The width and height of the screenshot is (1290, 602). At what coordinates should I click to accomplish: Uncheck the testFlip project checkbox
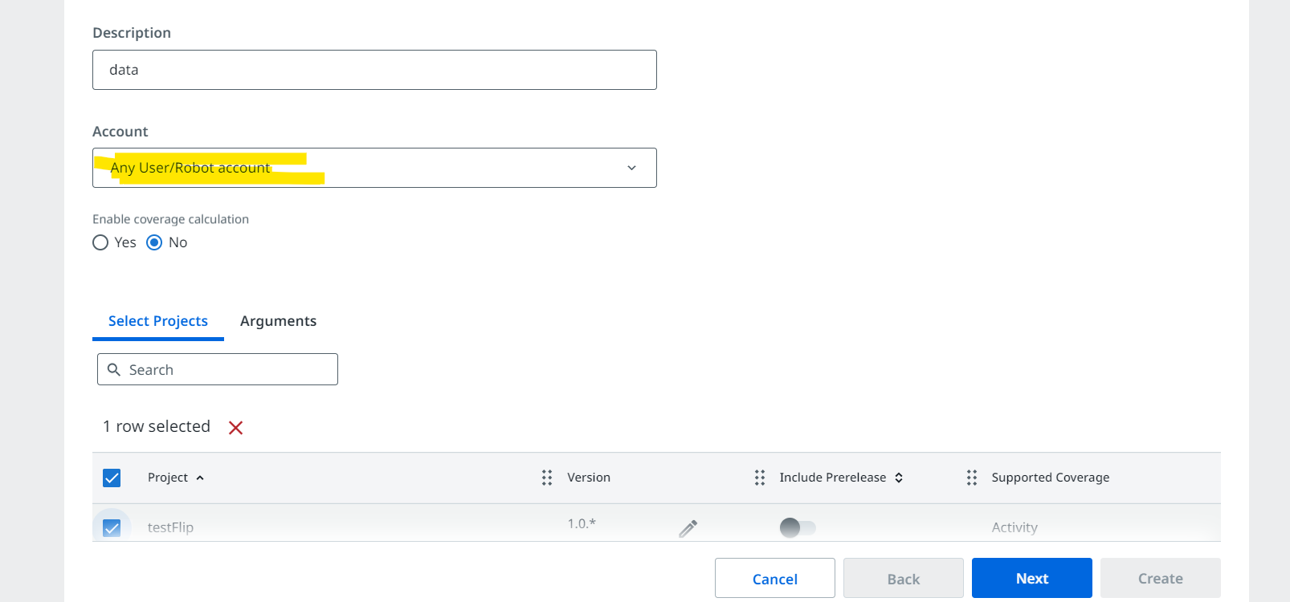112,527
